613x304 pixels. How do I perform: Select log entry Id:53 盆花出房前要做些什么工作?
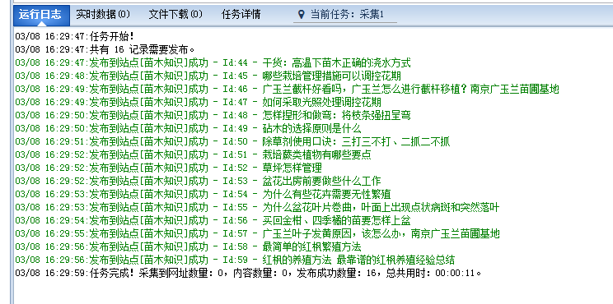[x=199, y=182]
